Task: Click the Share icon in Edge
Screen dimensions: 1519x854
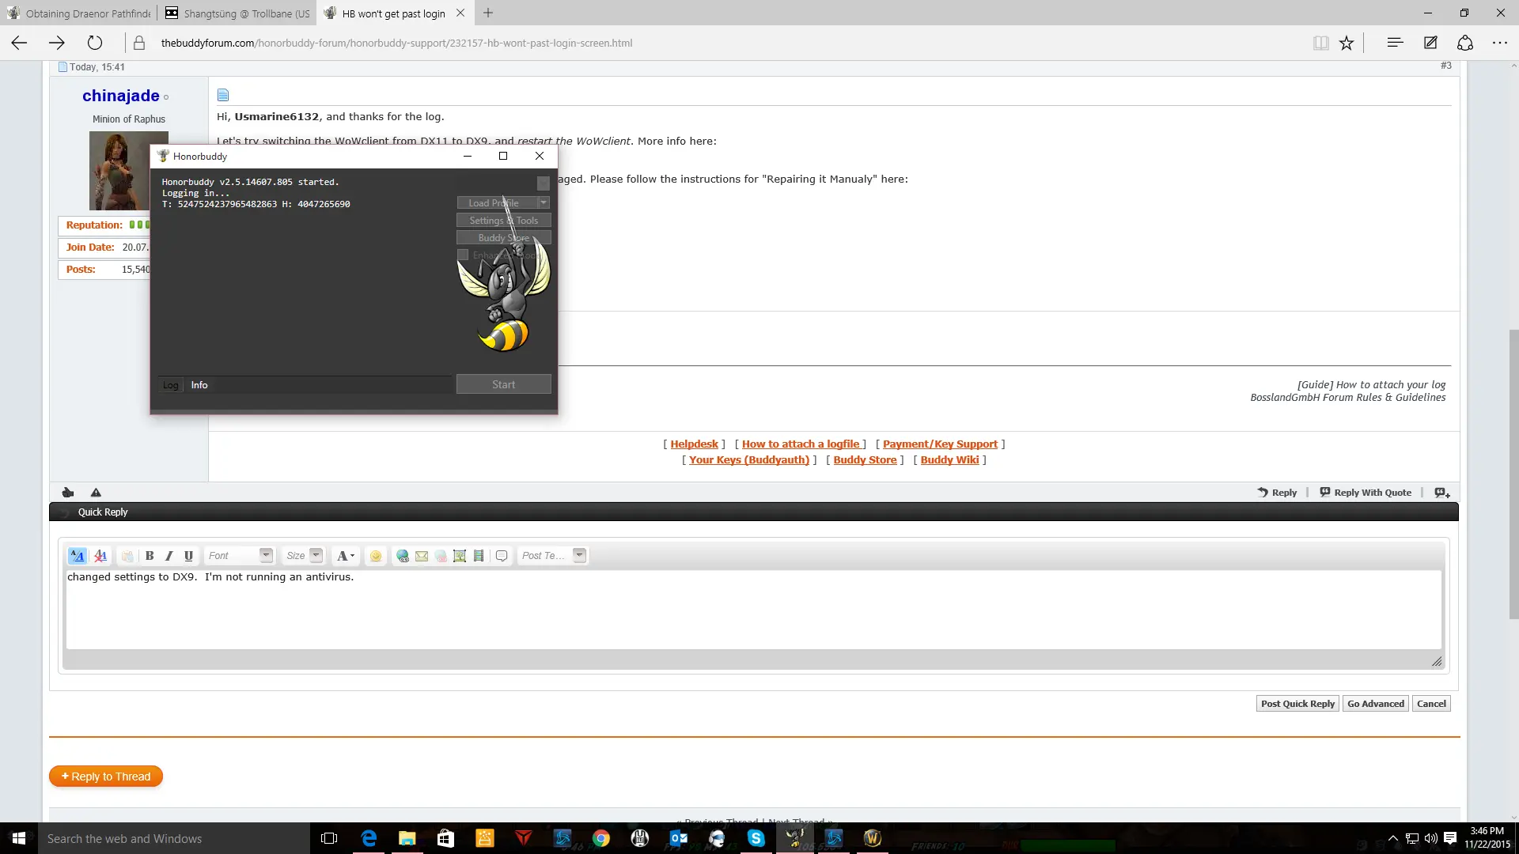Action: [x=1465, y=43]
